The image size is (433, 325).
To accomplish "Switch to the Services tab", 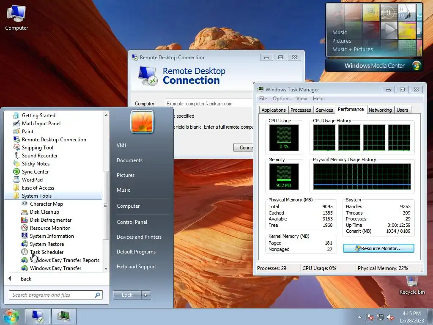I will [x=324, y=110].
